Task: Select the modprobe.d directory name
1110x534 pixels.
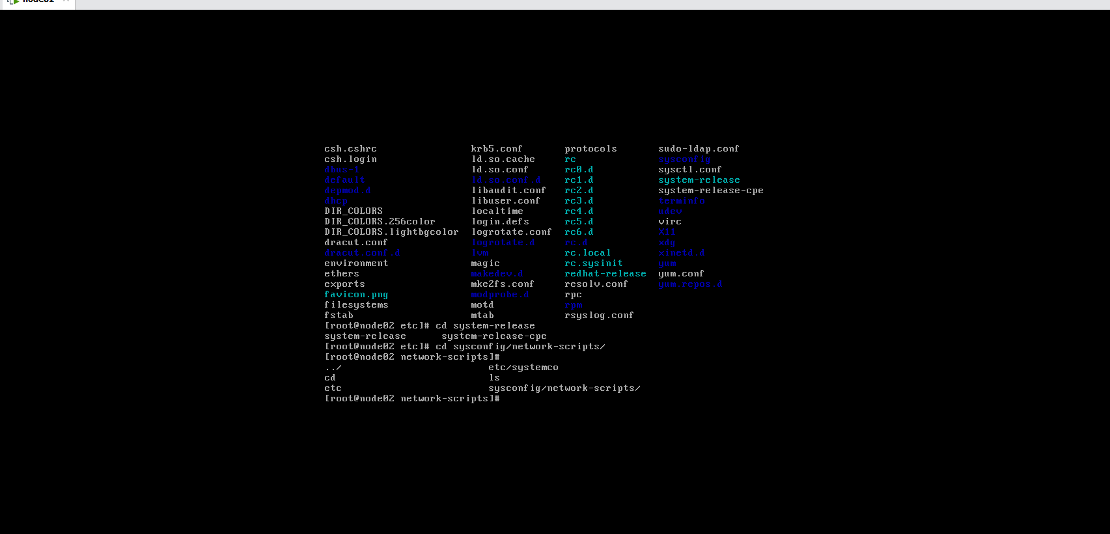Action: click(x=500, y=295)
